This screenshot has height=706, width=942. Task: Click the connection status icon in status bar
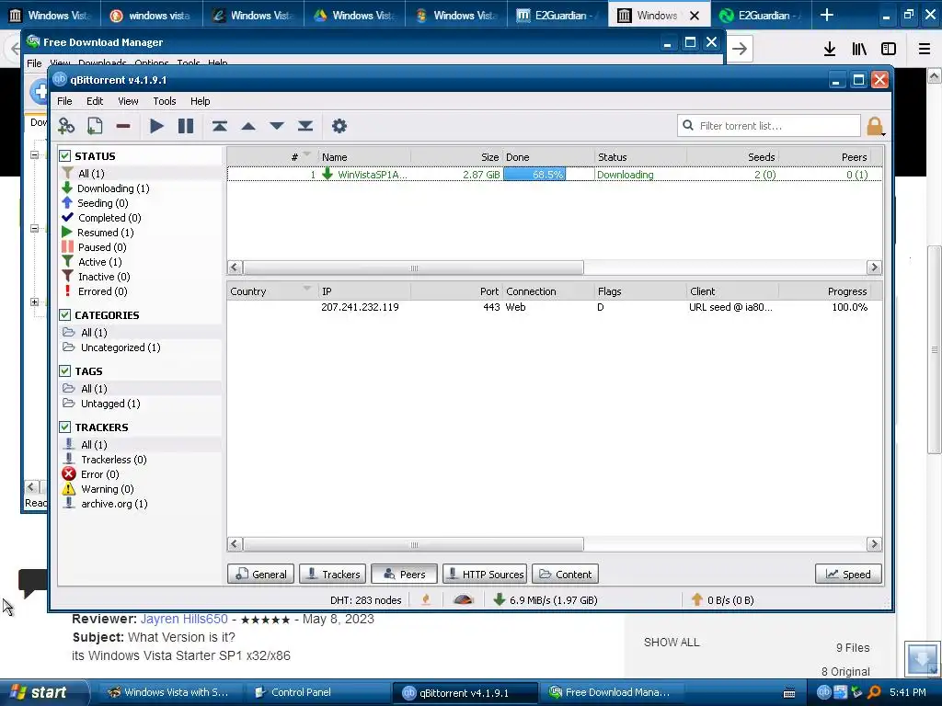[x=426, y=599]
